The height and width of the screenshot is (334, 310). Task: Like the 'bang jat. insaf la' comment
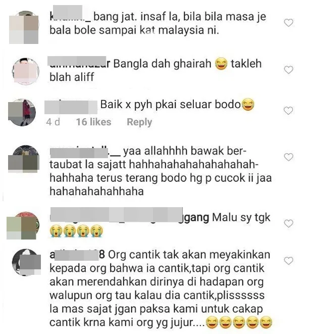pos(288,23)
